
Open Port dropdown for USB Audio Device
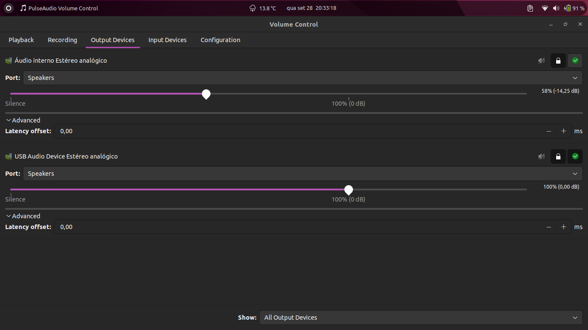pyautogui.click(x=303, y=174)
